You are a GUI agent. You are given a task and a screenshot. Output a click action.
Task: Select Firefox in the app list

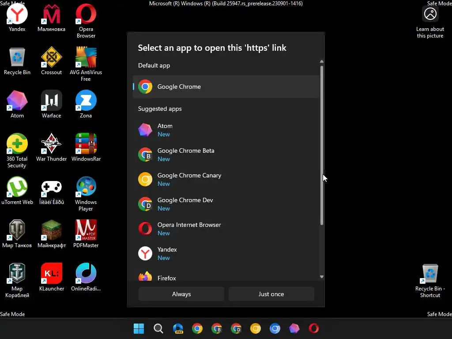click(x=226, y=276)
